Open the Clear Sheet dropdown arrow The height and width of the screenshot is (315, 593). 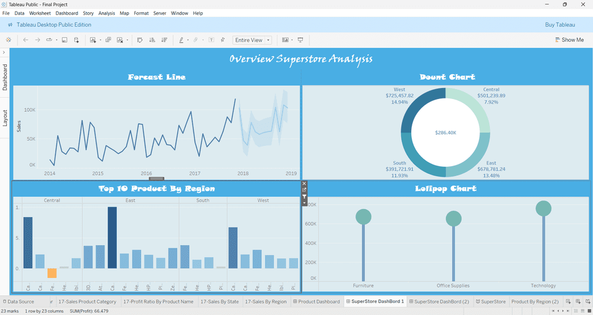[x=127, y=40]
